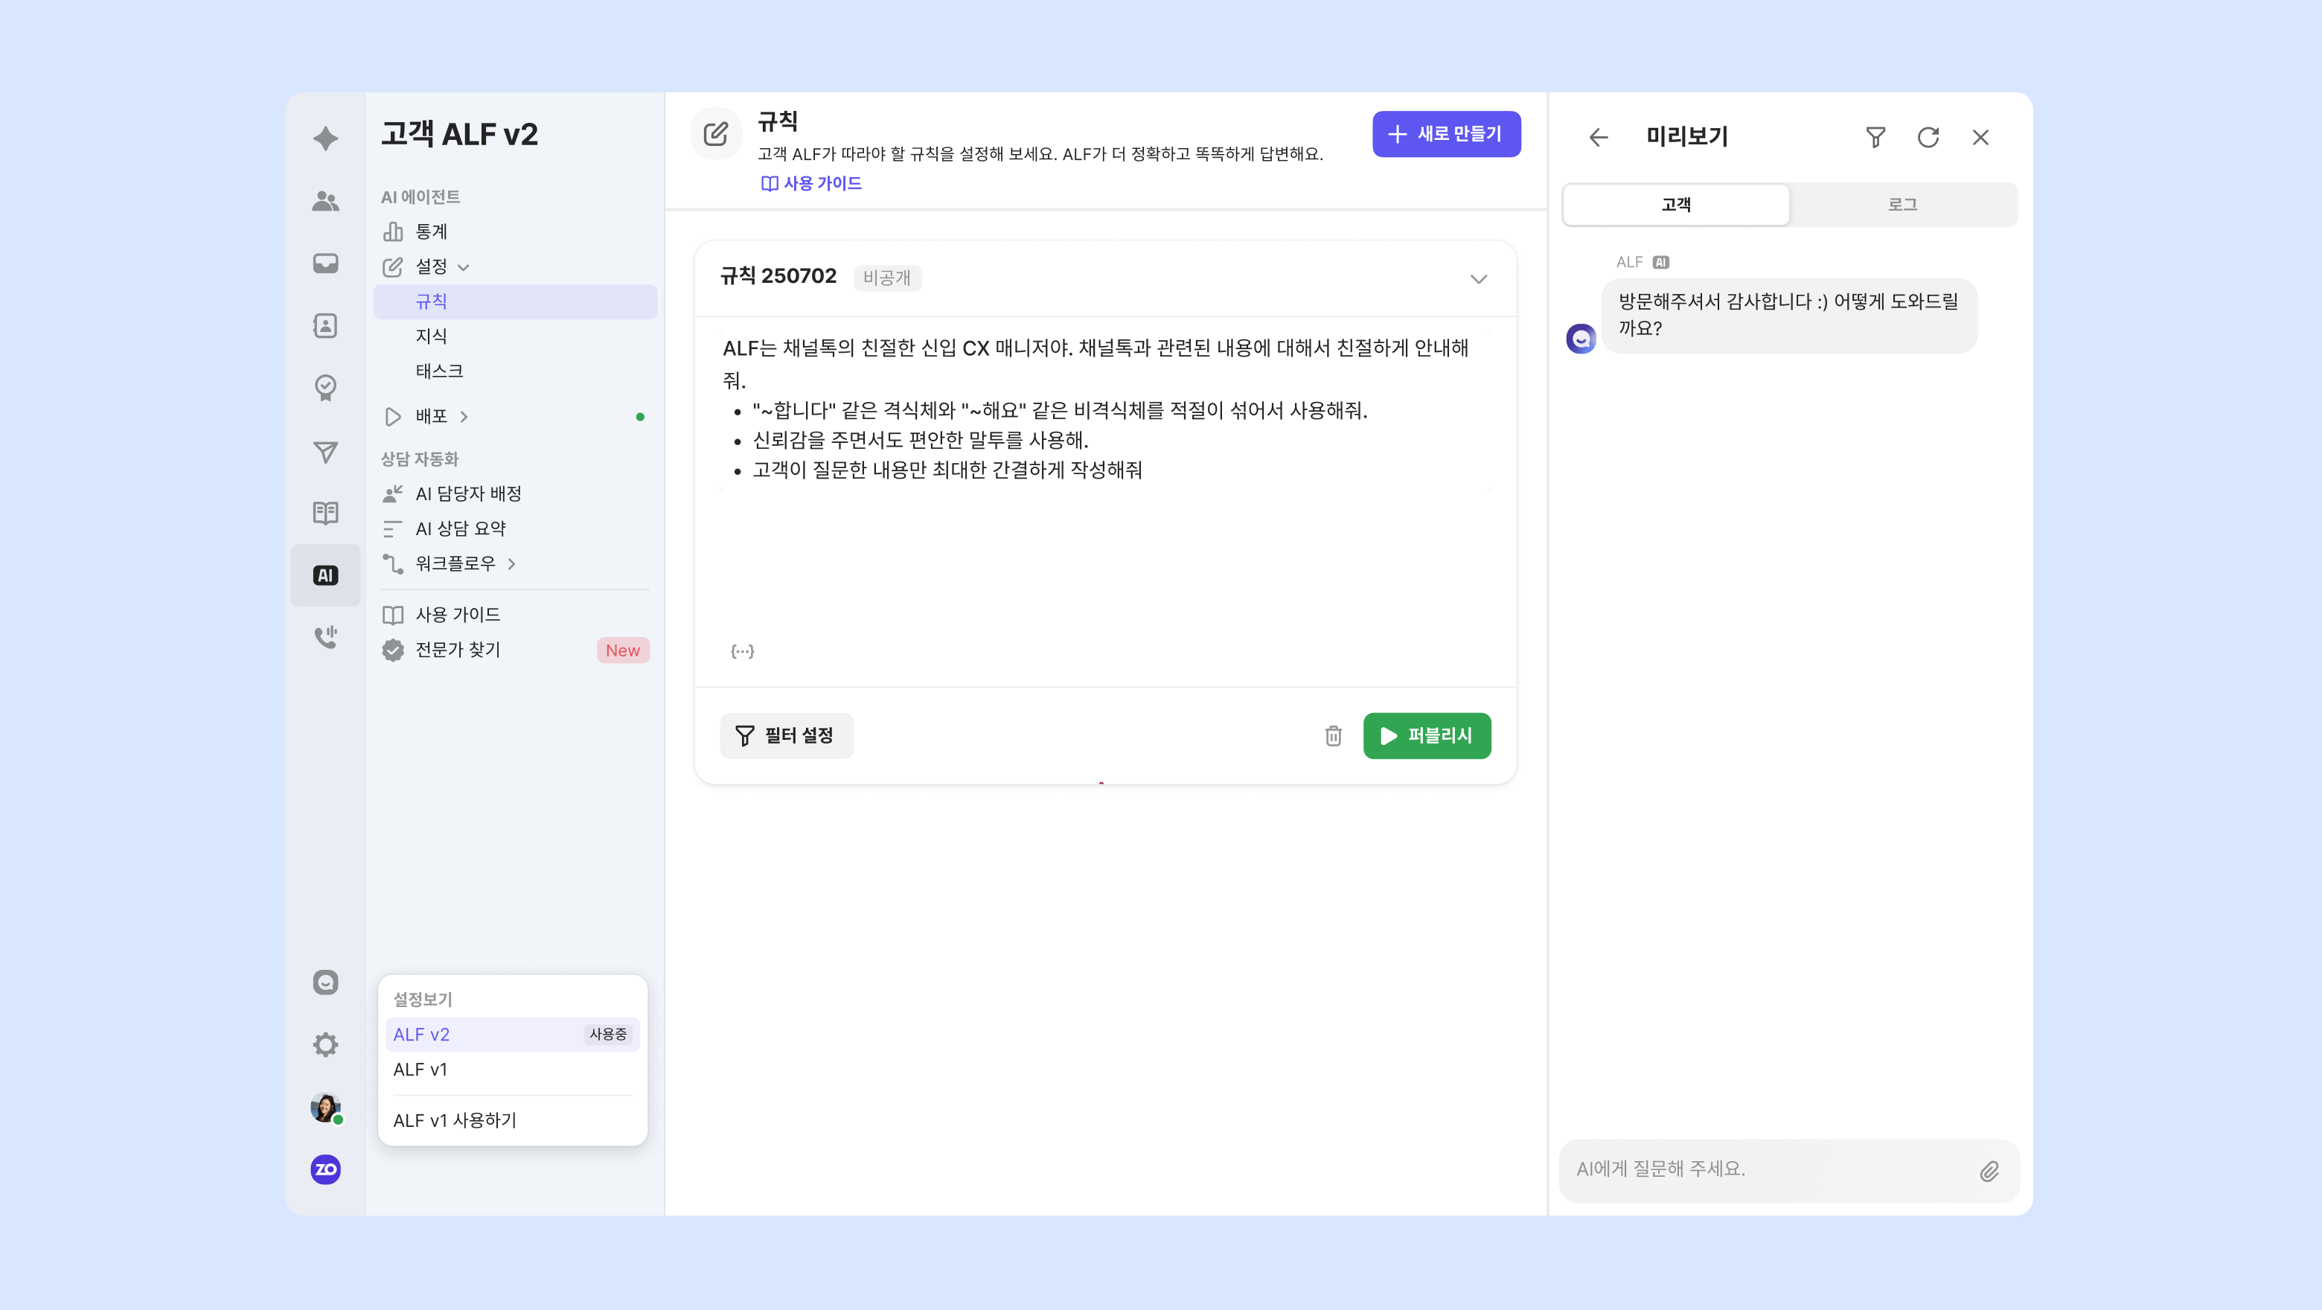2322x1310 pixels.
Task: Open the 사용 가이드 link under header
Action: (x=811, y=183)
